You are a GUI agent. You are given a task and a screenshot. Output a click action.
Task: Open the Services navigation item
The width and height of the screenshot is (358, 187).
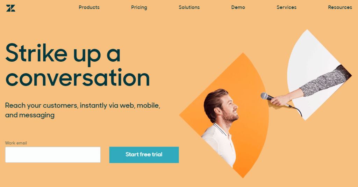[x=287, y=7]
